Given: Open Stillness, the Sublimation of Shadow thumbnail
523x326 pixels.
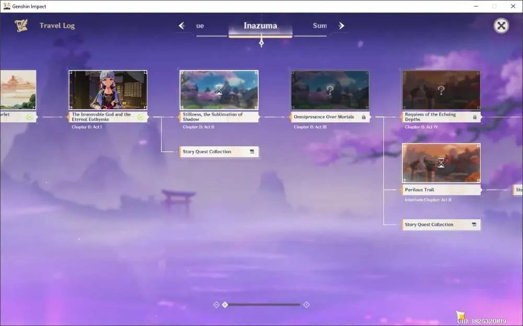Looking at the screenshot, I should click(x=219, y=90).
